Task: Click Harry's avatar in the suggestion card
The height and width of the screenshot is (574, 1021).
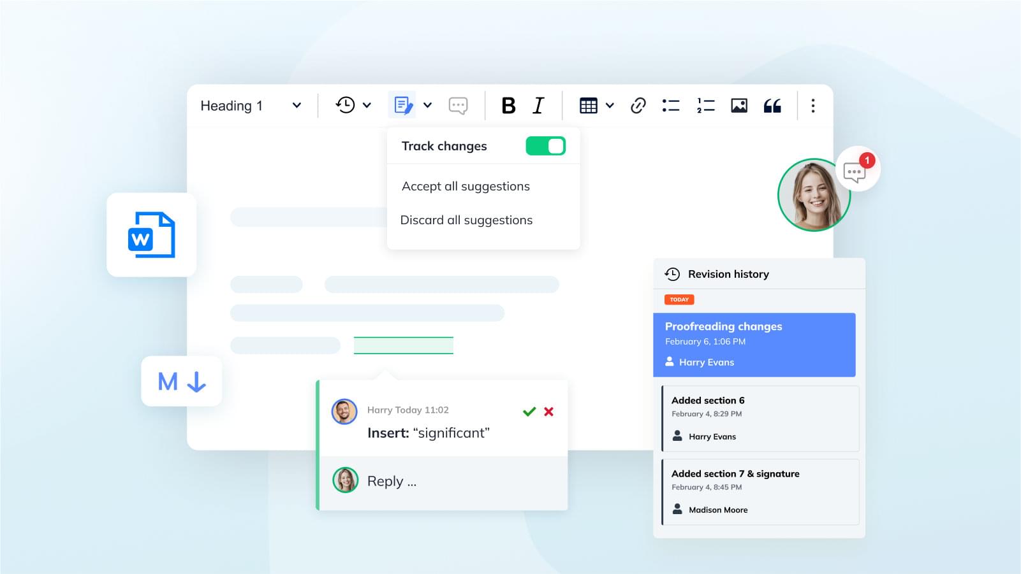Action: pos(344,412)
